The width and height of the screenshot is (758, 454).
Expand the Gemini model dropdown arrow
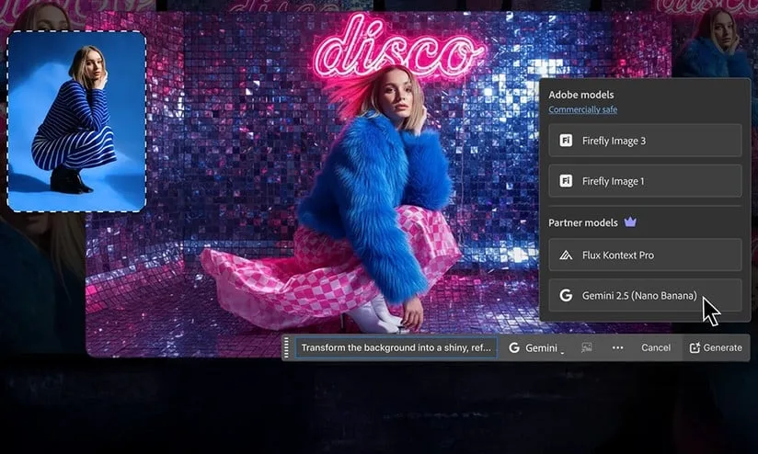562,351
